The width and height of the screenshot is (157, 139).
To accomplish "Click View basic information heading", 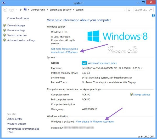I will (79, 20).
